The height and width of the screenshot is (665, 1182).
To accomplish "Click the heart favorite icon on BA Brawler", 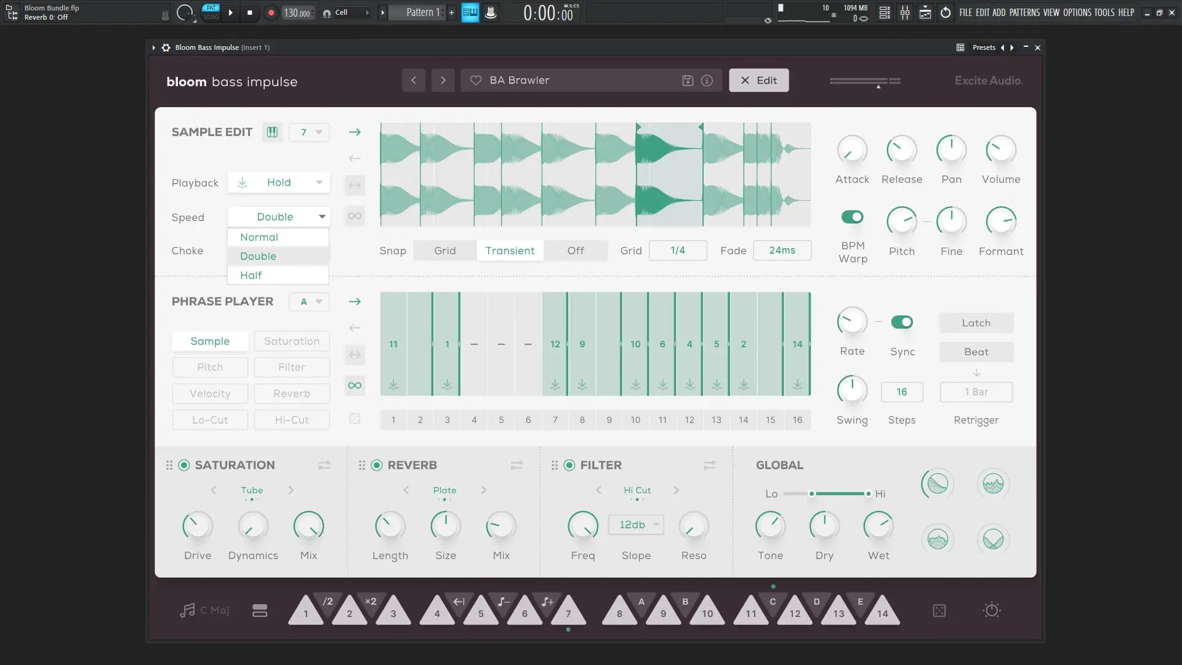I will coord(476,81).
